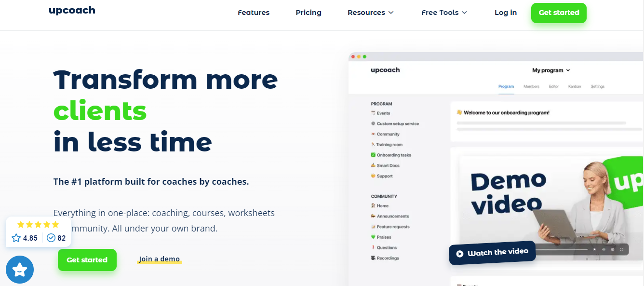Open the Free Tools dropdown
Viewport: 644px width, 286px height.
(444, 13)
